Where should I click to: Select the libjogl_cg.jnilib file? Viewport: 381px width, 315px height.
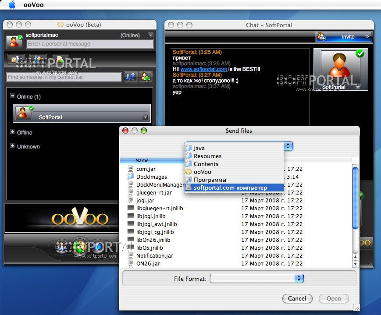155,232
